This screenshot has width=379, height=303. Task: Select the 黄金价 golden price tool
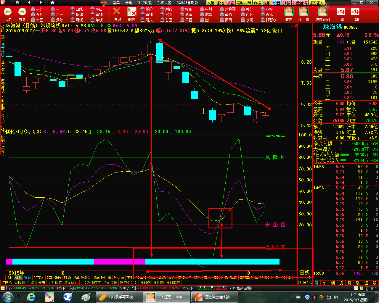coord(226,14)
